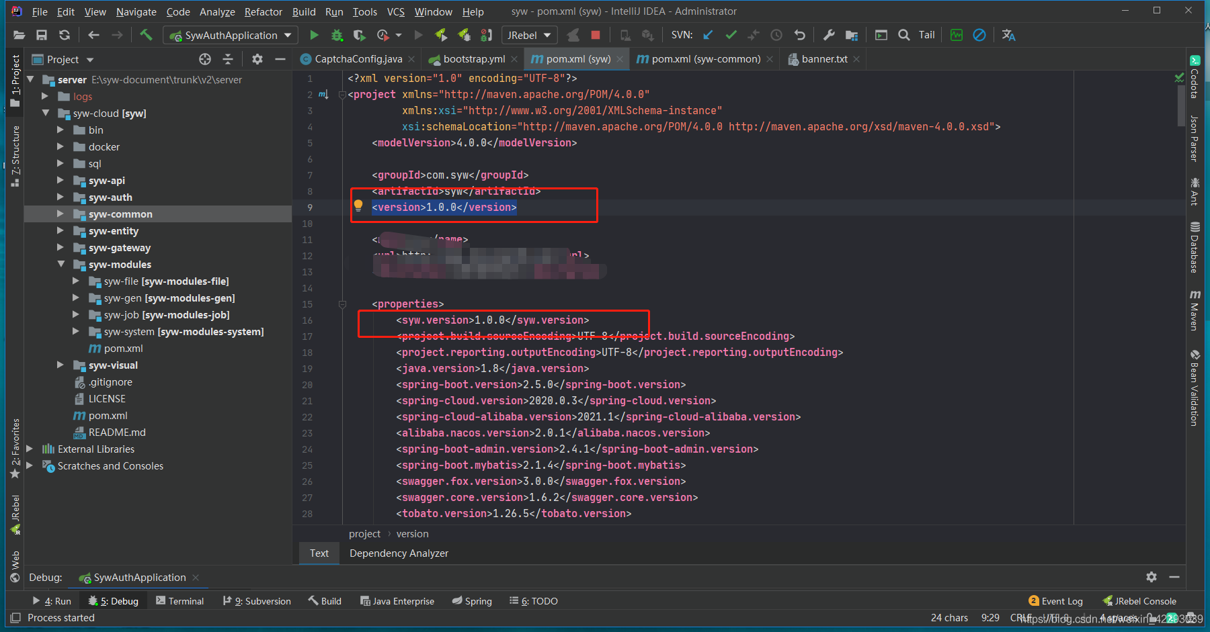Screen dimensions: 1210x632
Task: Navigate back with the left arrow icon
Action: click(x=93, y=35)
